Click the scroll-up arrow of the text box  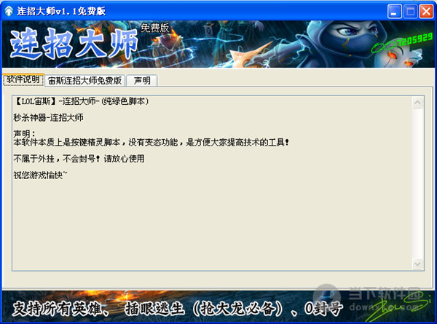click(x=417, y=103)
